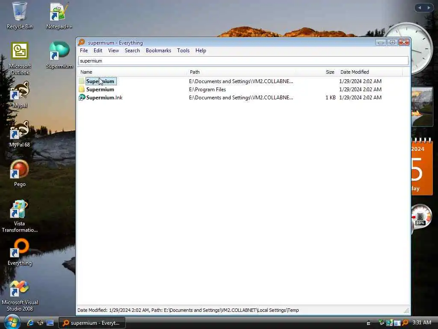This screenshot has height=329, width=438.
Task: Open the Search menu
Action: coord(132,51)
